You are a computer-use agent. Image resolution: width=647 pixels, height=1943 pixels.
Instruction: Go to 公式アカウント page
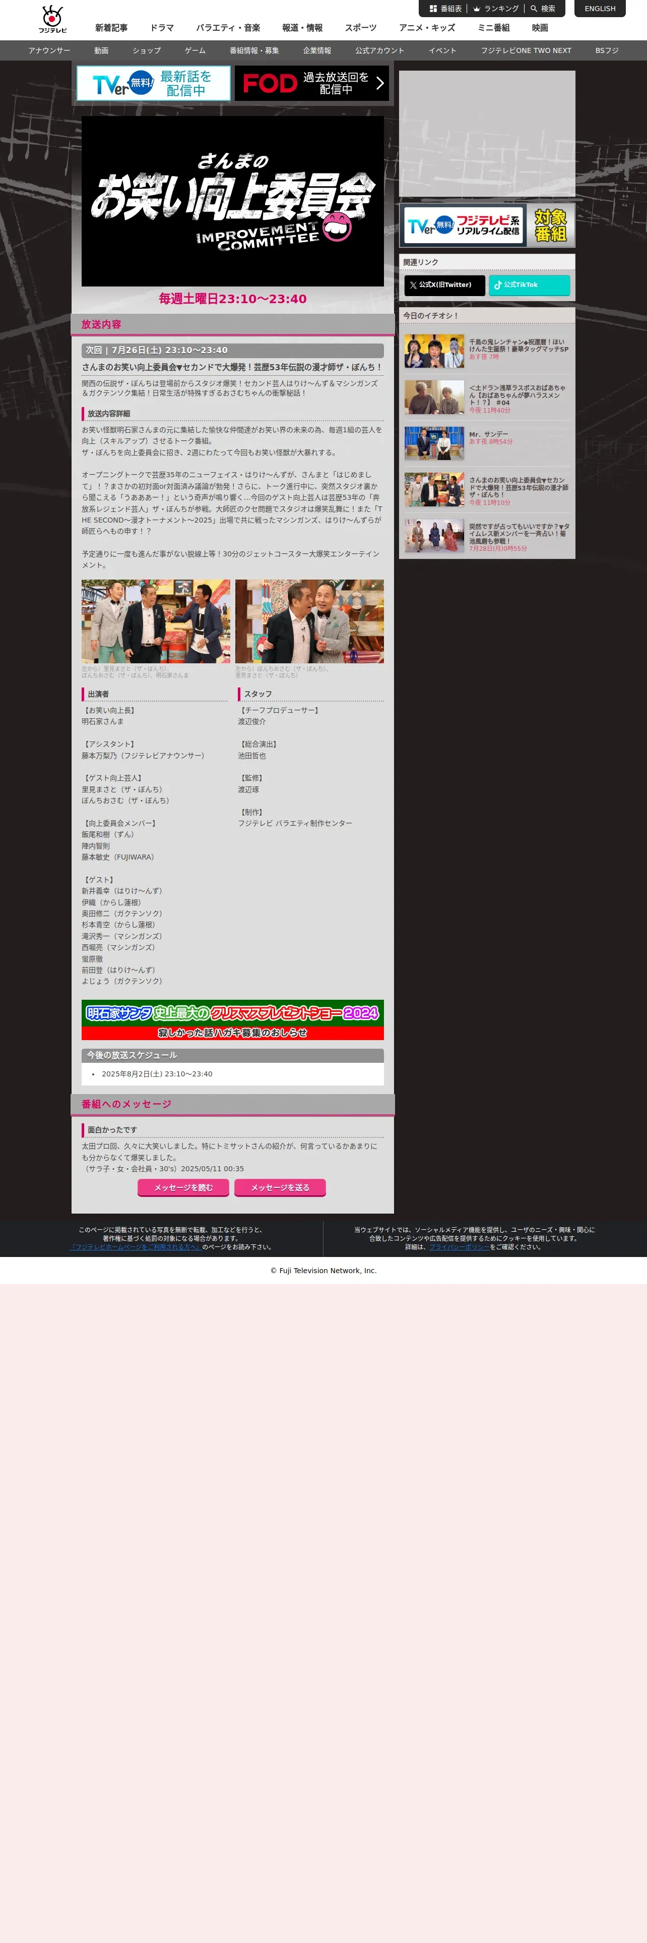click(379, 50)
